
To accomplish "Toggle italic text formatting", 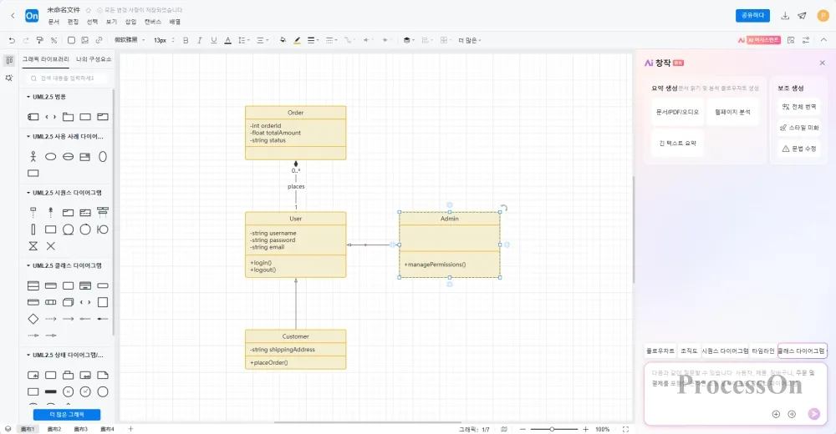I will pos(200,39).
